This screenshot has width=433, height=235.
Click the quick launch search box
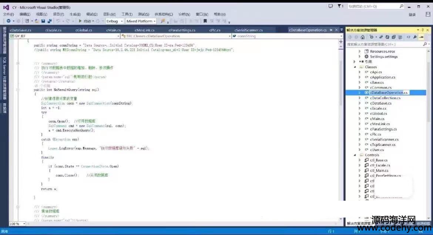(x=376, y=6)
